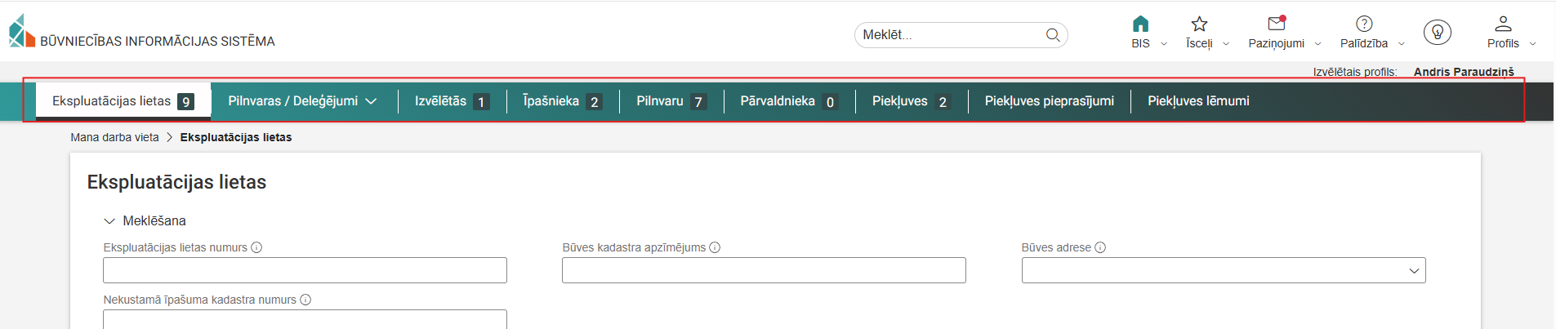Open the Piekļuves lēmumi tab
1556x329 pixels.
(x=1198, y=101)
